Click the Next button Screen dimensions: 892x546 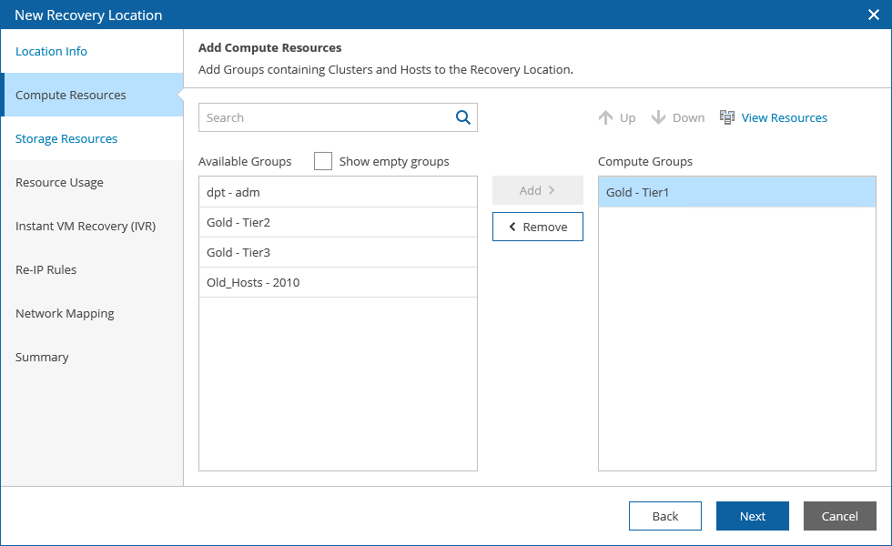coord(753,516)
